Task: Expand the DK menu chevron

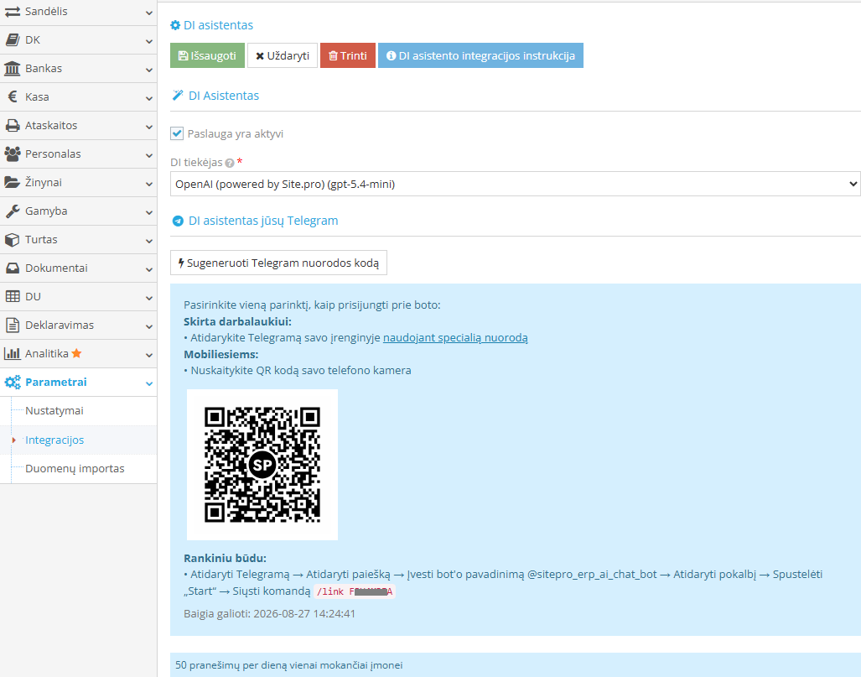Action: tap(148, 41)
